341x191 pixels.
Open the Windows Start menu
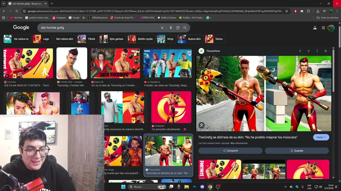(123, 187)
